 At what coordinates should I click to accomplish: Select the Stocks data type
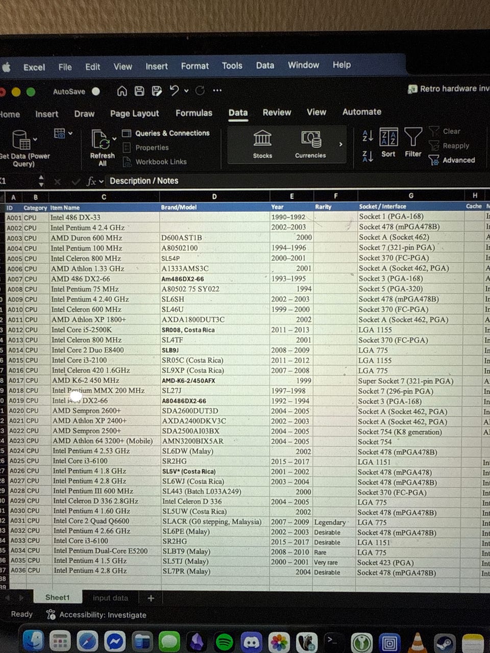click(262, 144)
